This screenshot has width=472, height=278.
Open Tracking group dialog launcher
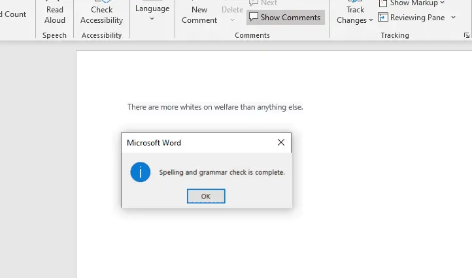[467, 35]
